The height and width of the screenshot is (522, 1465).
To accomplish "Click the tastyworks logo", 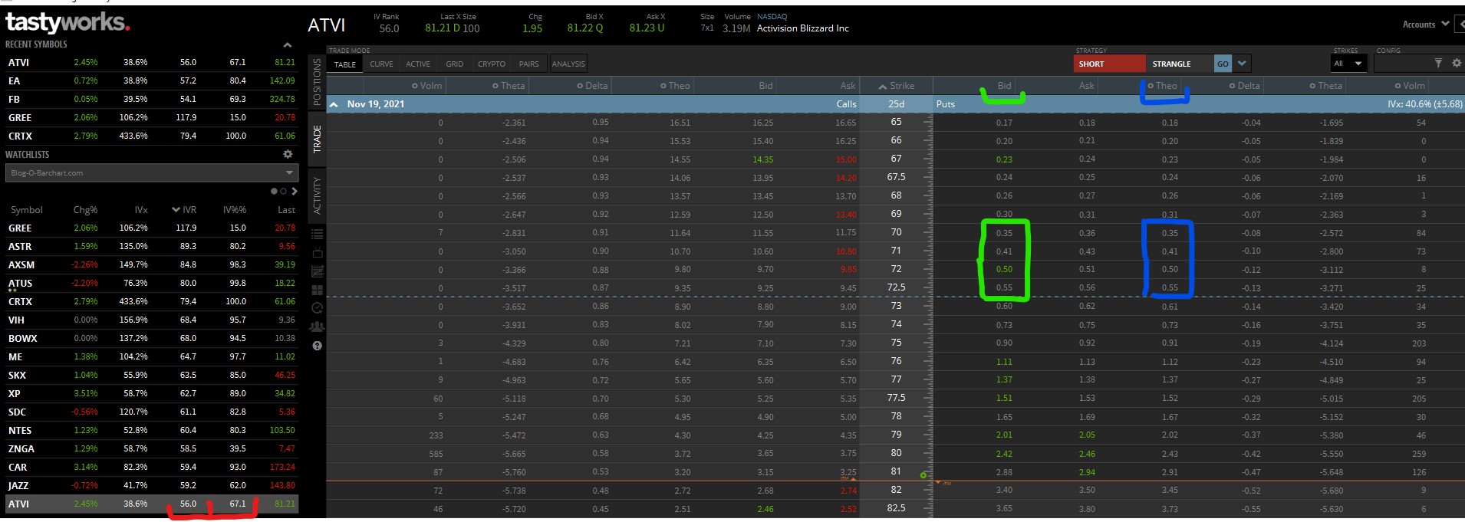I will click(x=67, y=22).
